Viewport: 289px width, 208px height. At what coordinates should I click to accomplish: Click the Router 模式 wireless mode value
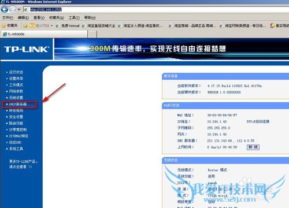[x=217, y=170]
